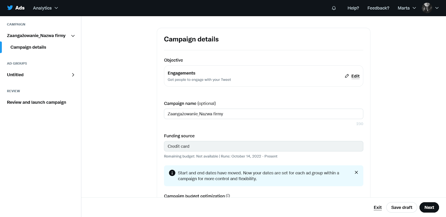Click the Next button
Viewport: 446px width, 217px height.
pyautogui.click(x=429, y=207)
